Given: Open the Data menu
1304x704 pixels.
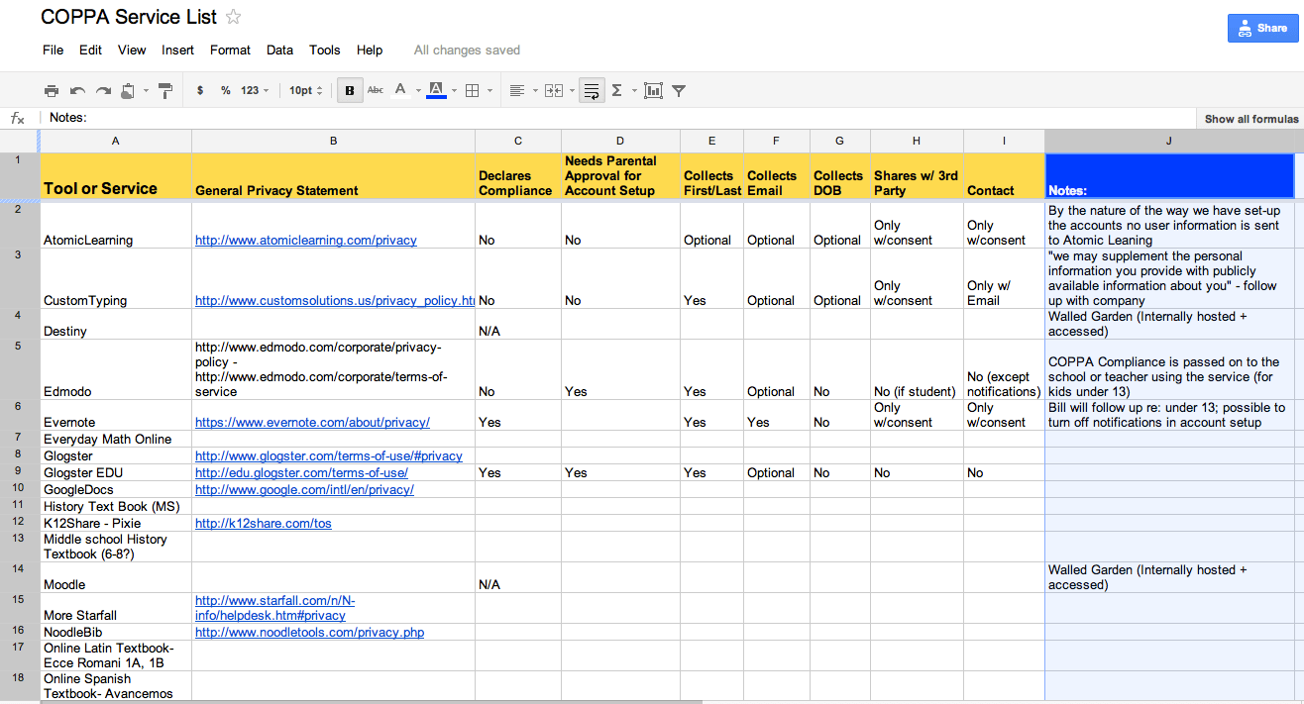Looking at the screenshot, I should (279, 50).
